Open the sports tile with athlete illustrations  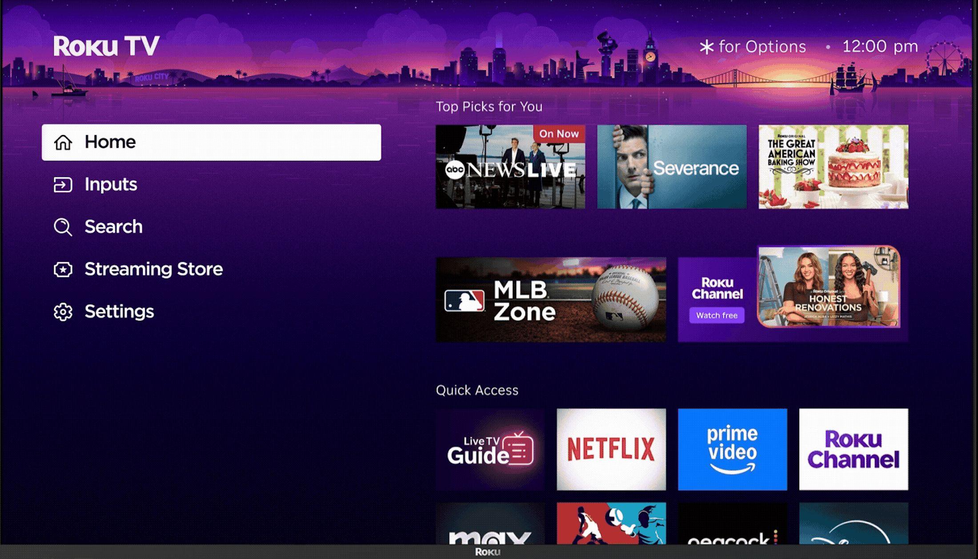point(611,523)
